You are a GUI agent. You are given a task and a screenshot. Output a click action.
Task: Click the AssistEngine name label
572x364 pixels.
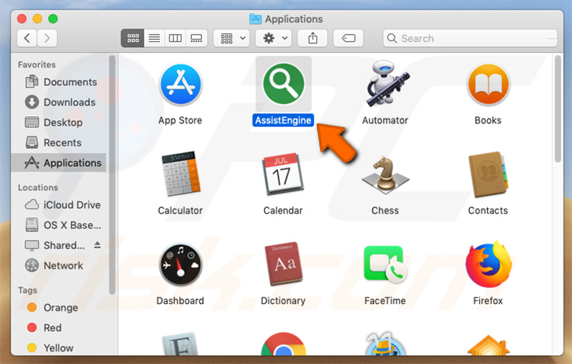[283, 121]
